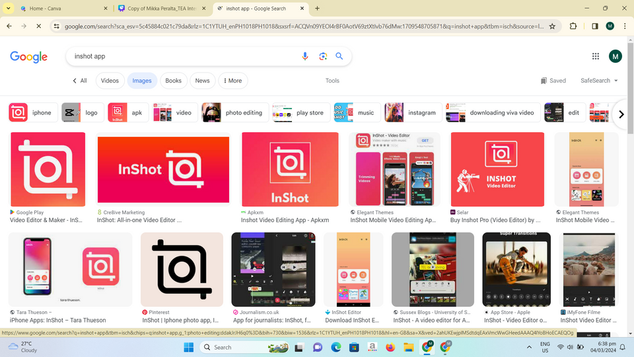
Task: Click the page vertical scrollbar
Action: pyautogui.click(x=630, y=87)
